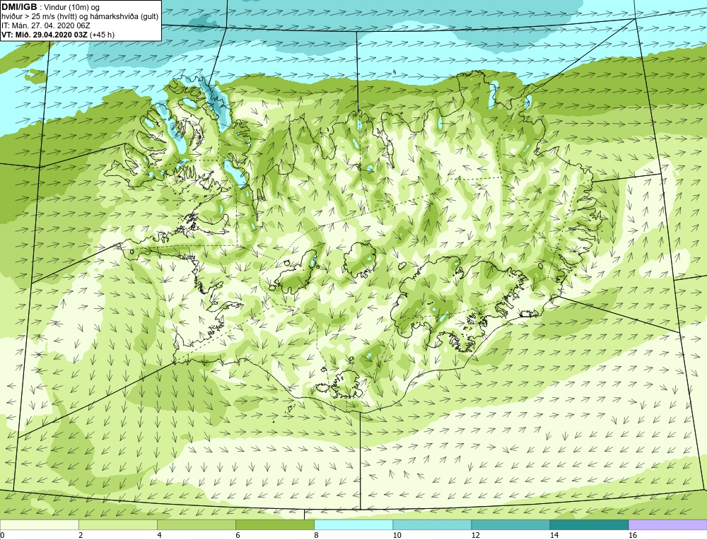Click the 8–10 m/s light cyan legend swatch
The image size is (707, 540).
click(353, 524)
